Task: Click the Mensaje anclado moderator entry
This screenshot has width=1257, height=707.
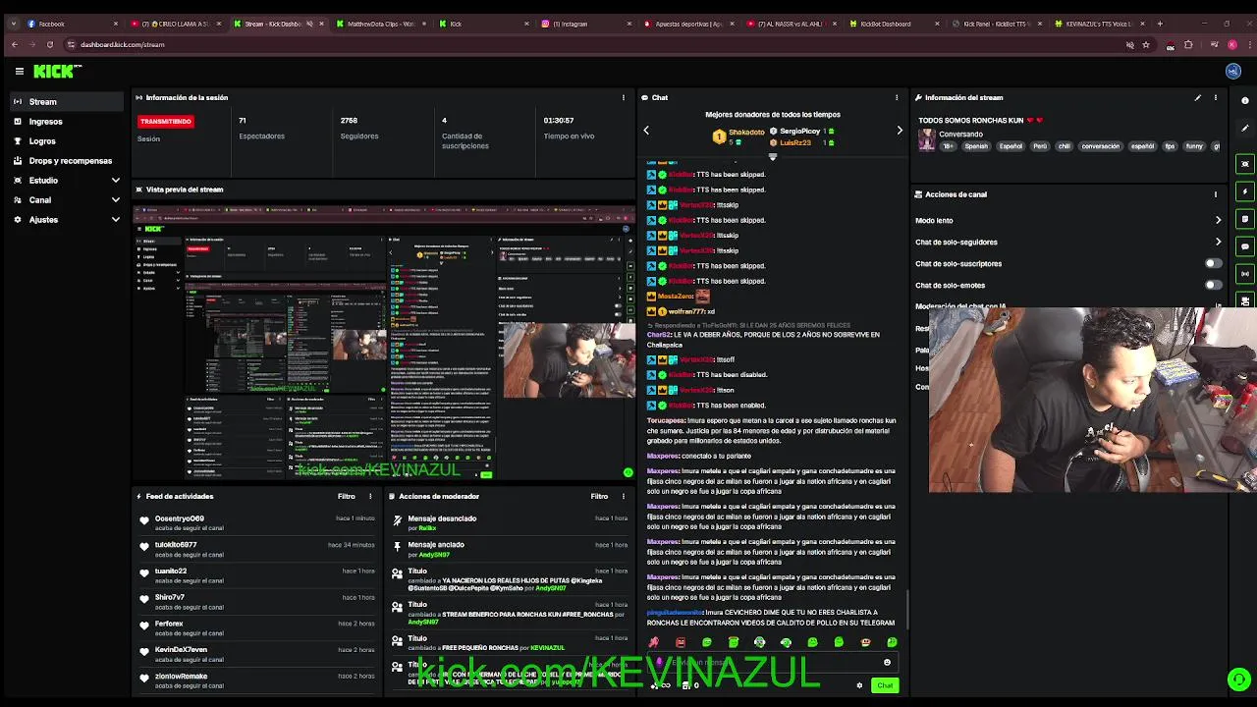Action: (511, 549)
